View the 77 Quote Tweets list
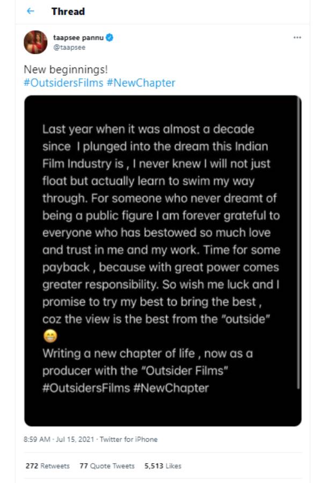Viewport: 322px width, 483px height. (107, 466)
